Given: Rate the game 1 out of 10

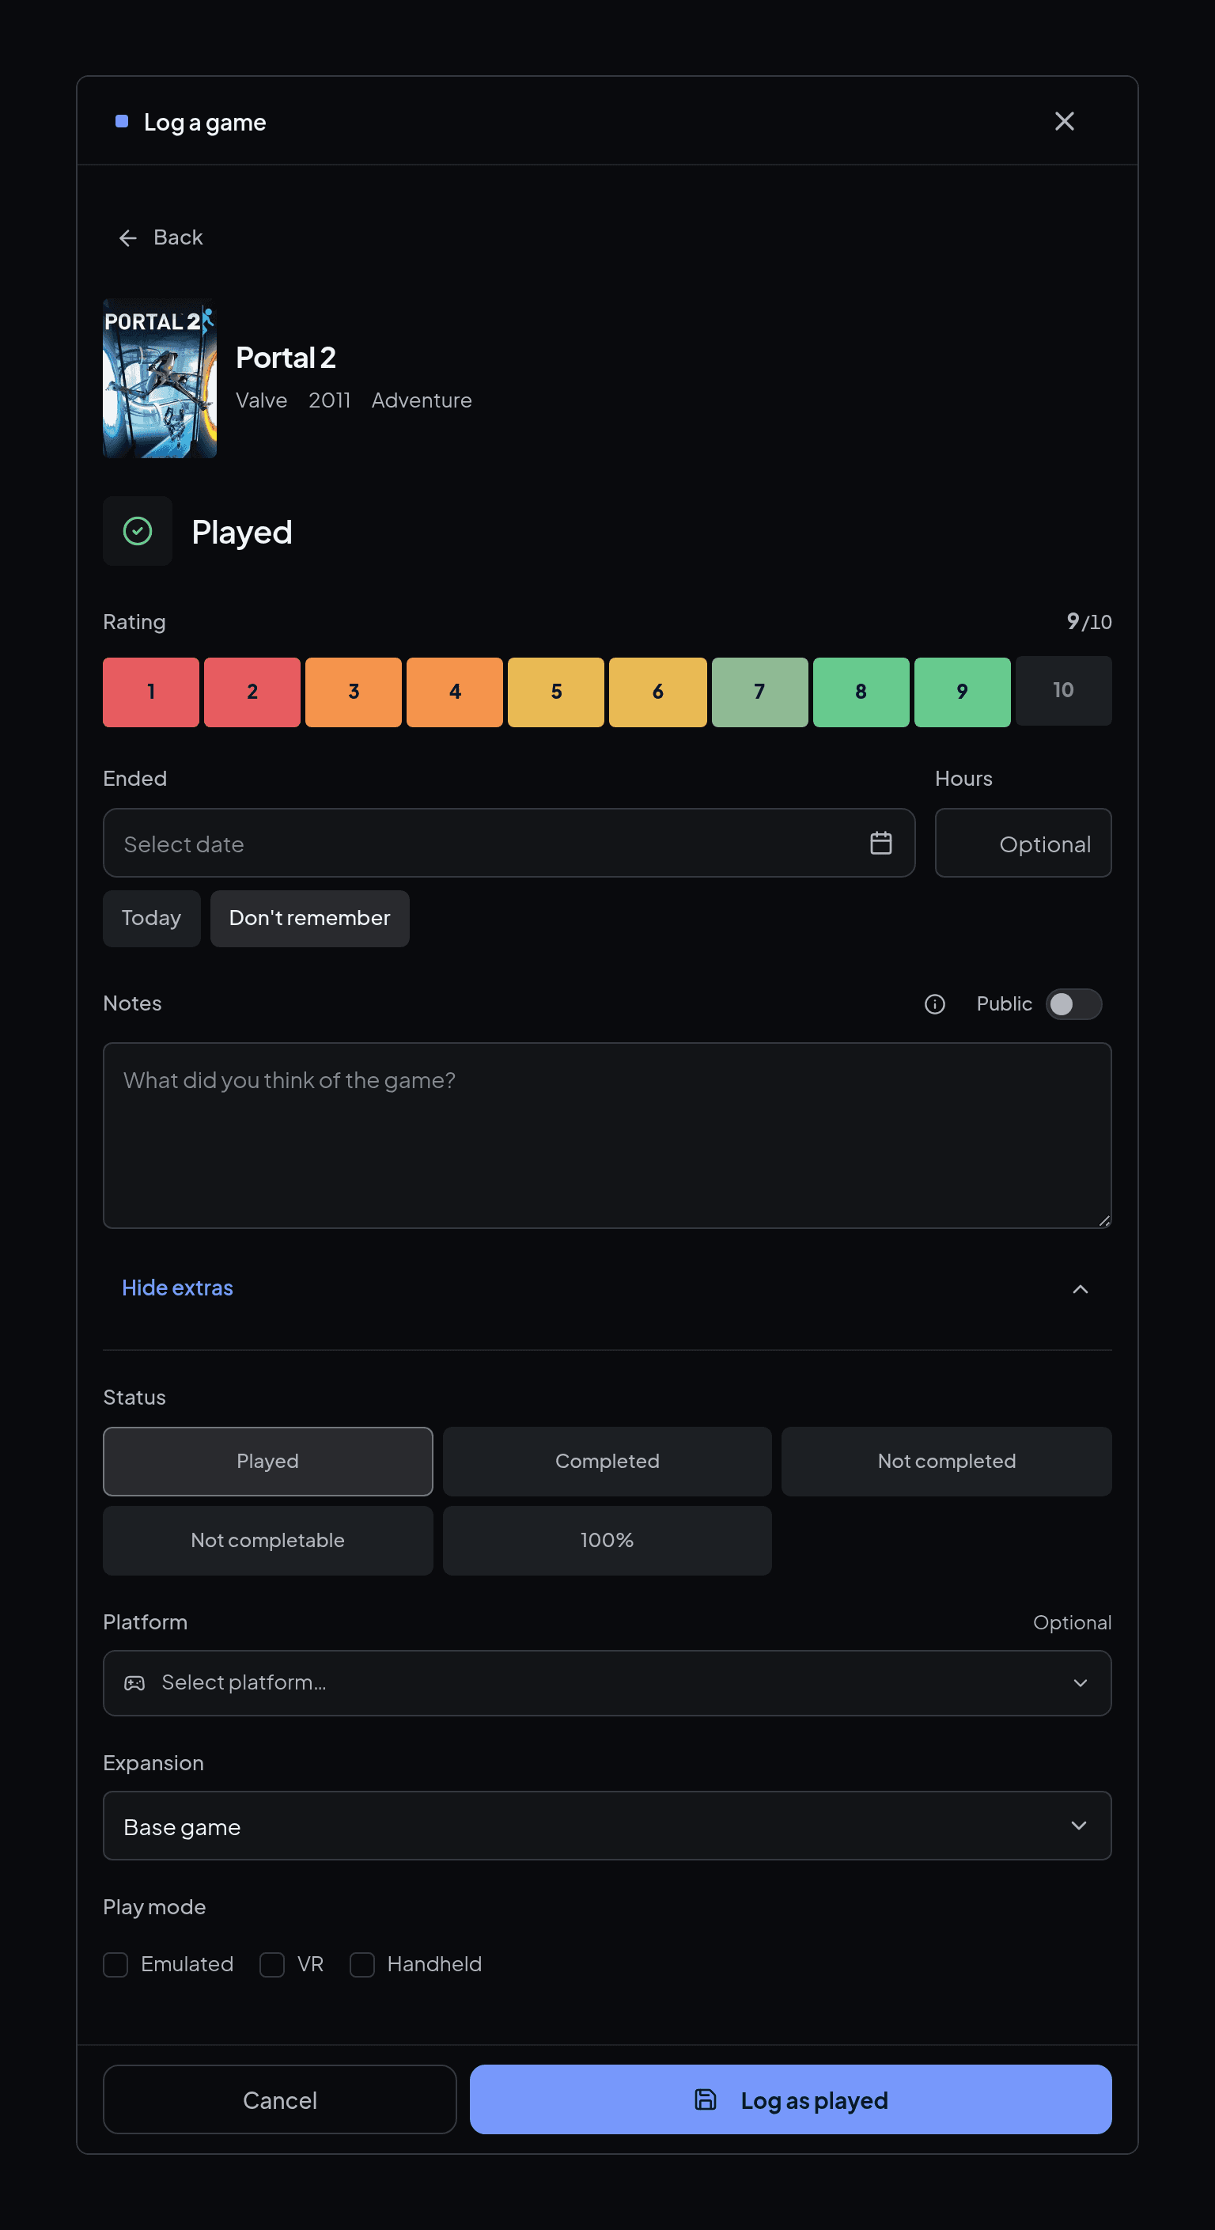Looking at the screenshot, I should (150, 692).
